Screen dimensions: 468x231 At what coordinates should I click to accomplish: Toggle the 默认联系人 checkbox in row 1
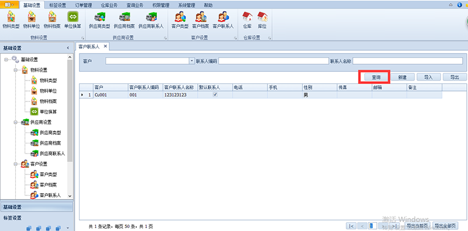(215, 94)
